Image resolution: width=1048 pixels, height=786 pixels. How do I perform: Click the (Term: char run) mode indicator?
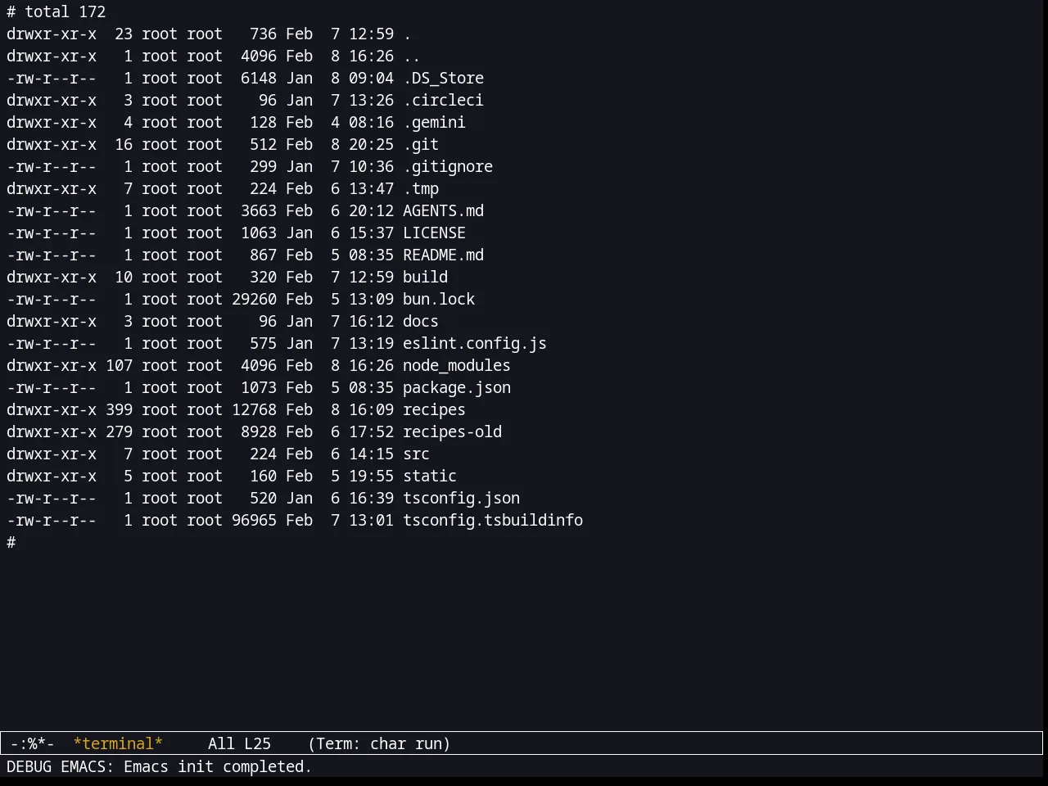click(x=379, y=743)
